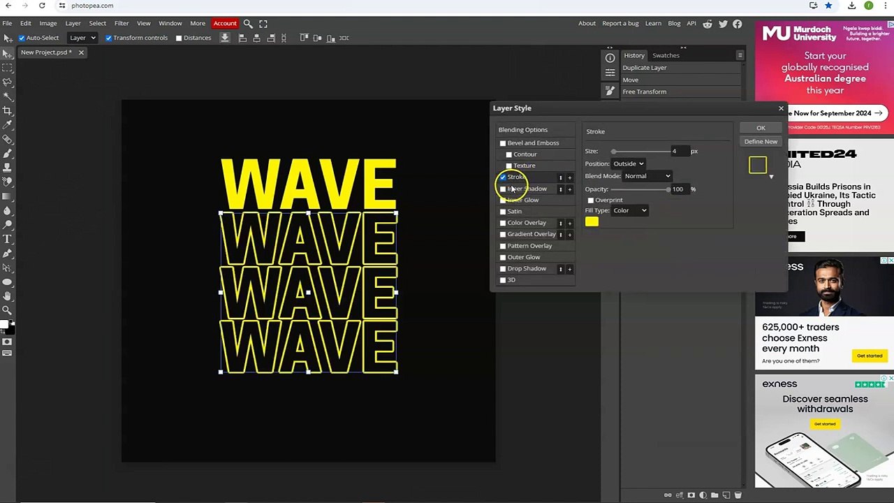Select the Clone Stamp tool
The image size is (894, 503).
pos(7,168)
